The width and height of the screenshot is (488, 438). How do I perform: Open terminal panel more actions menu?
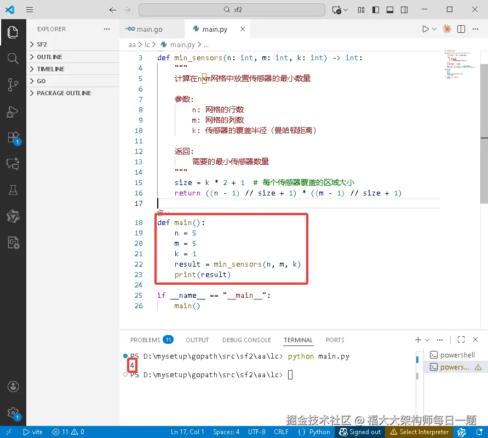439,339
